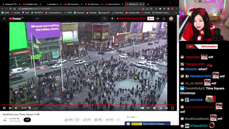The height and width of the screenshot is (129, 229).
Task: Click the YouTube notifications bell
Action: coord(164,19)
